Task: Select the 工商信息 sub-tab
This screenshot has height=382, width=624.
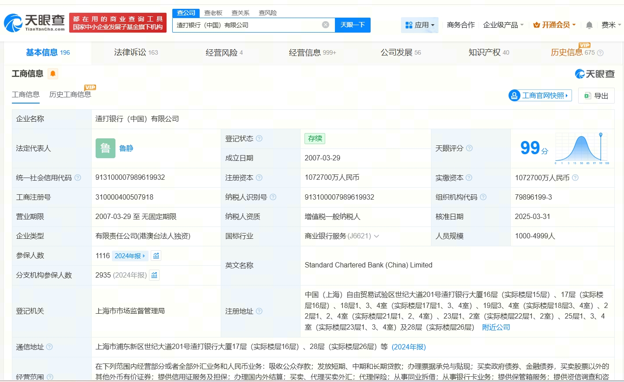Action: pos(26,95)
